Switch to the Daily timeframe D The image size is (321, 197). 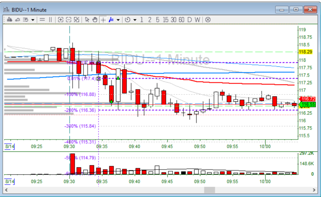point(189,20)
